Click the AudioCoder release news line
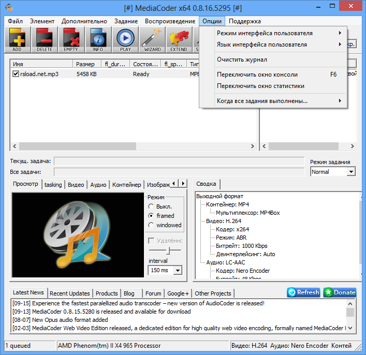Screen dimensions: 366x355 click(x=138, y=303)
